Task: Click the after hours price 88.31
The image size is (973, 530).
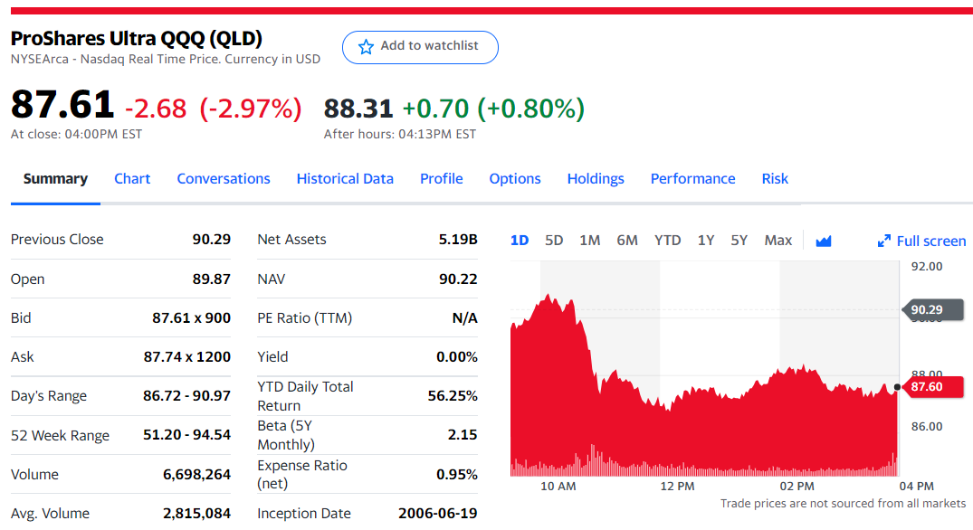Action: point(358,109)
